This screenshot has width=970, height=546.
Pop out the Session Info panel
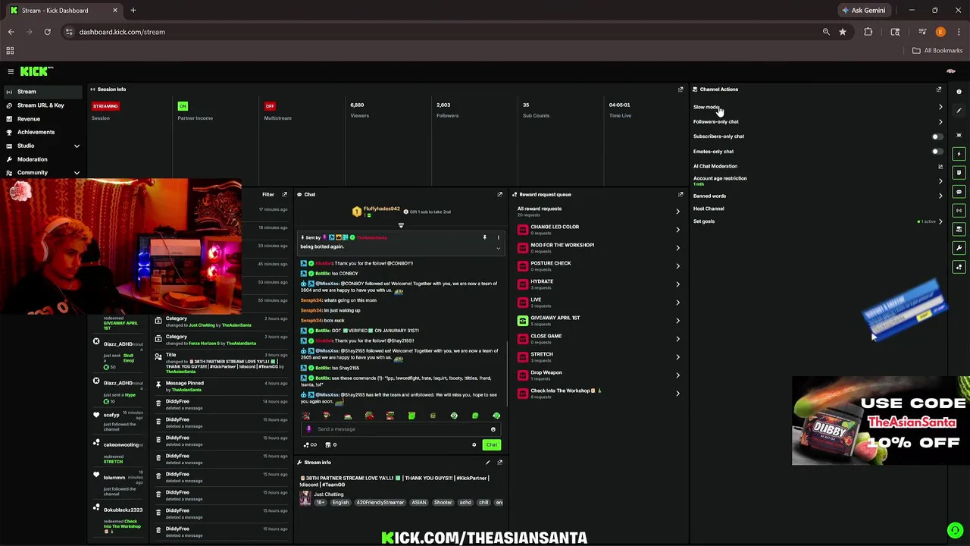click(681, 89)
